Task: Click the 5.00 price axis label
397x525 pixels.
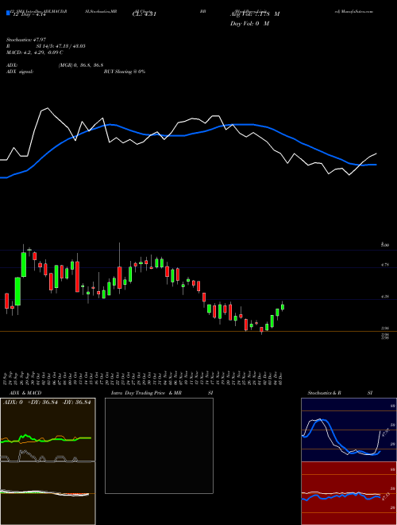Action: (385, 245)
